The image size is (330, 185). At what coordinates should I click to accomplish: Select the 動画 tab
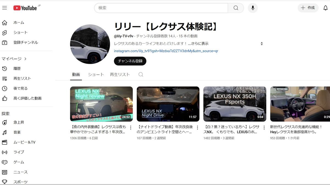pos(76,75)
